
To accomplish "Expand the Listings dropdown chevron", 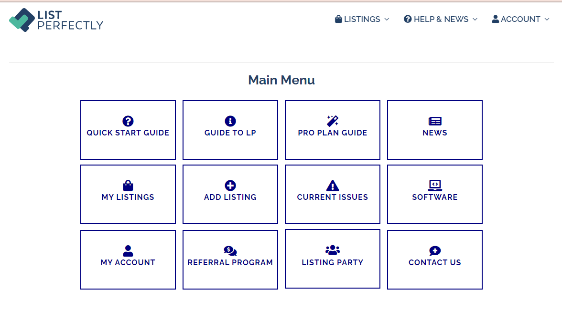I will (x=387, y=20).
